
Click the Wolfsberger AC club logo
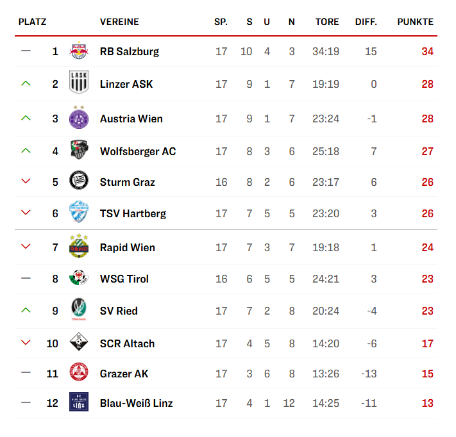[x=79, y=151]
